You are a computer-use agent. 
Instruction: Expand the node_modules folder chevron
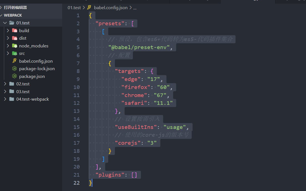tap(8, 46)
